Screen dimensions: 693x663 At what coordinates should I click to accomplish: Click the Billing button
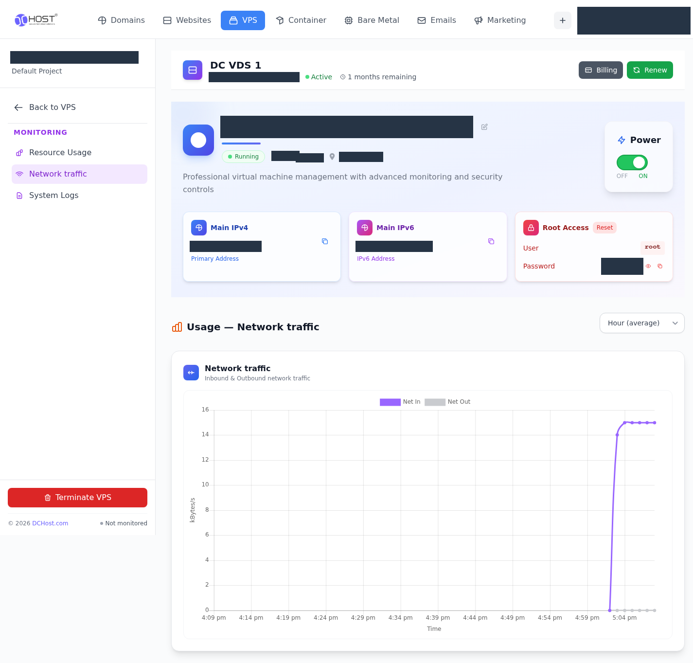(x=601, y=70)
